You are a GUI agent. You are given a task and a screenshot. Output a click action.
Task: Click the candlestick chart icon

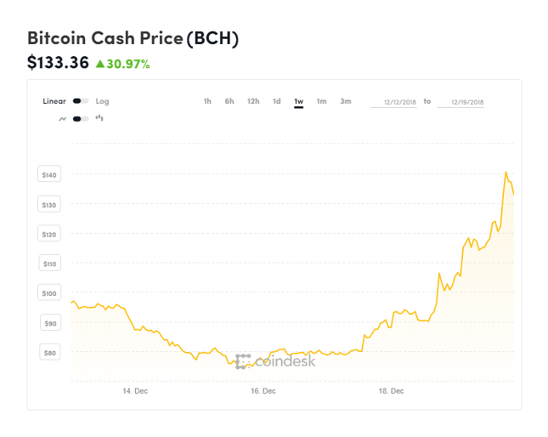(x=99, y=118)
